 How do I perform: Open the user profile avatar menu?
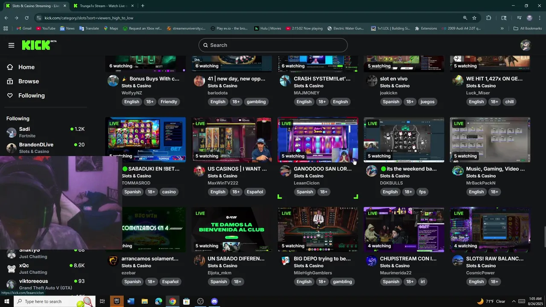click(526, 45)
